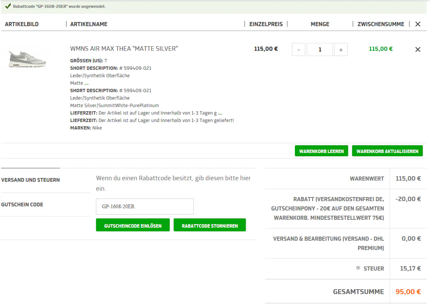Click Rabattcode Stornieren button
The height and width of the screenshot is (306, 430).
(210, 225)
